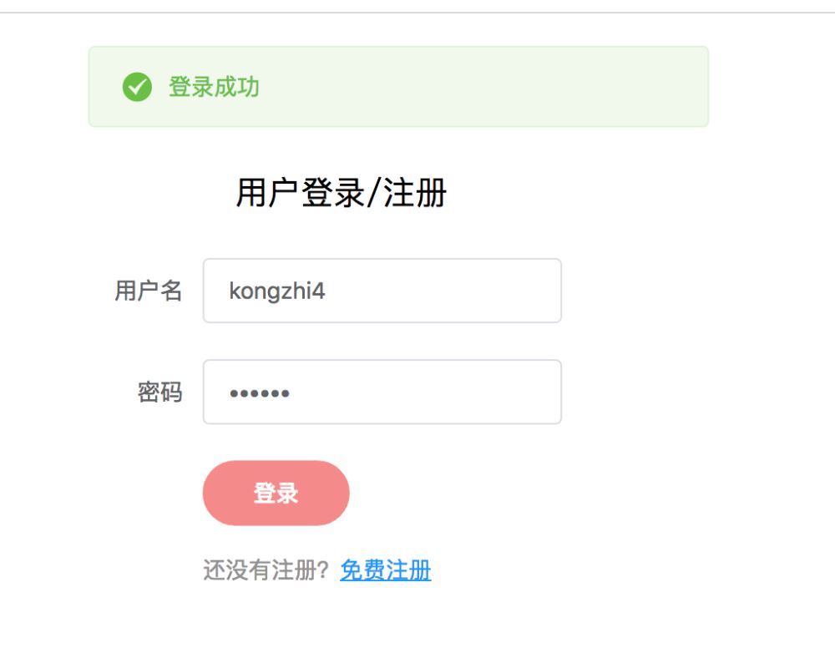
Task: Click the masked password dots
Action: (259, 392)
